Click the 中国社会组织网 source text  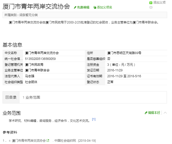point(65,141)
